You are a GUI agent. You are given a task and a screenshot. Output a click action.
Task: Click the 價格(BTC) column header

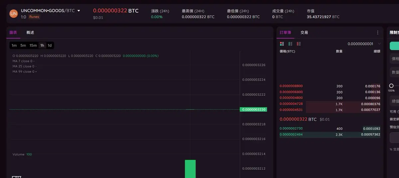(x=287, y=51)
